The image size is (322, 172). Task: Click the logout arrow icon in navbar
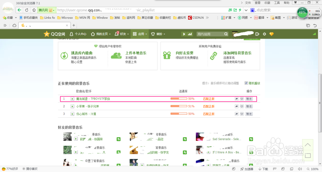click(257, 34)
